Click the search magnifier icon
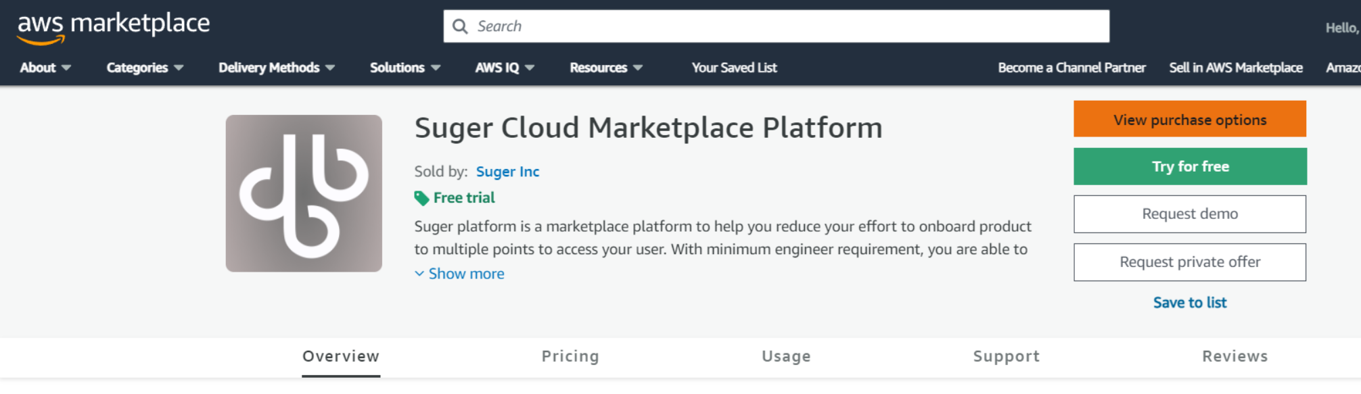The image size is (1361, 394). (460, 26)
